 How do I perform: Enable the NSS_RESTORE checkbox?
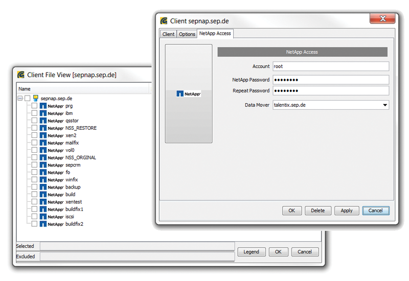pyautogui.click(x=34, y=128)
